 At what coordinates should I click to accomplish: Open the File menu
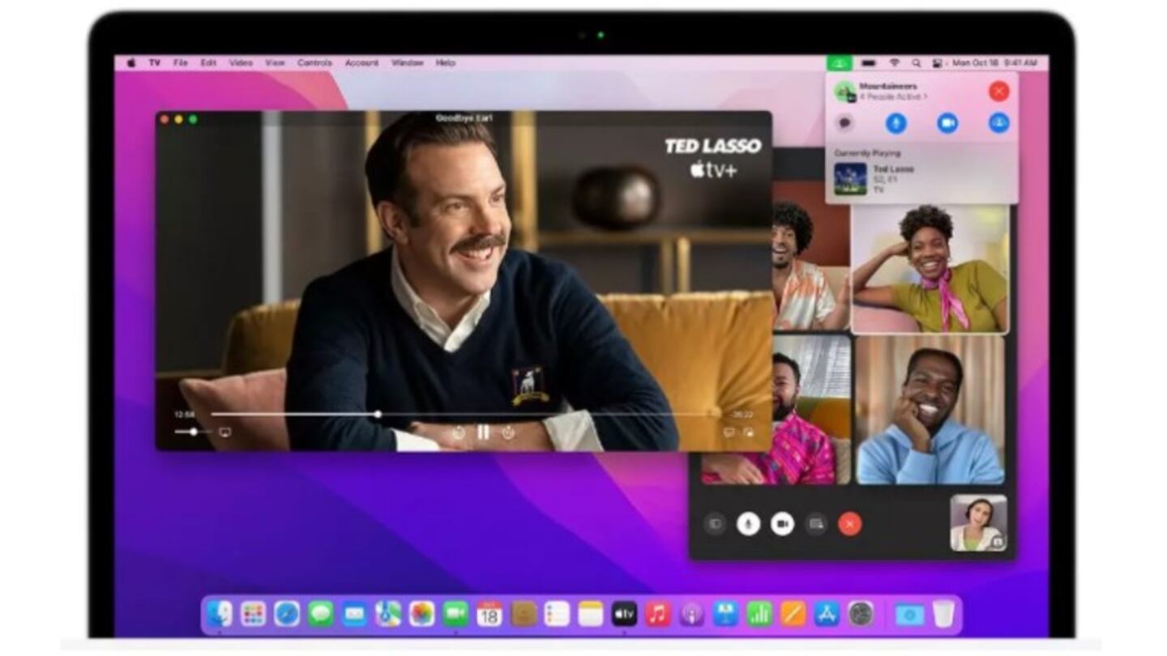click(180, 62)
